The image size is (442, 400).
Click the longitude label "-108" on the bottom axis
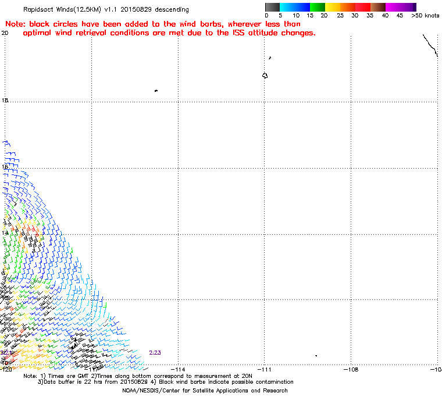[x=351, y=369]
